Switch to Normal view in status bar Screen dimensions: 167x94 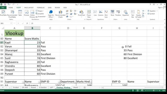[x=133, y=91]
